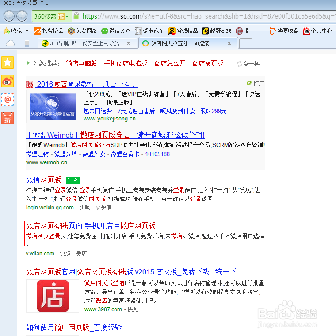Click the www.youkejisong.cn URL text
The width and height of the screenshot is (336, 336).
point(110,119)
